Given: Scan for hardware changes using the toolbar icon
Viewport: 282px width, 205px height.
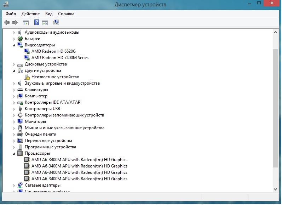Looking at the screenshot, I should tap(56, 23).
